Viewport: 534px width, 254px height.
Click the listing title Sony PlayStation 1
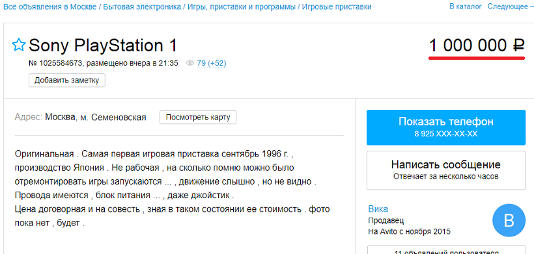(x=103, y=45)
